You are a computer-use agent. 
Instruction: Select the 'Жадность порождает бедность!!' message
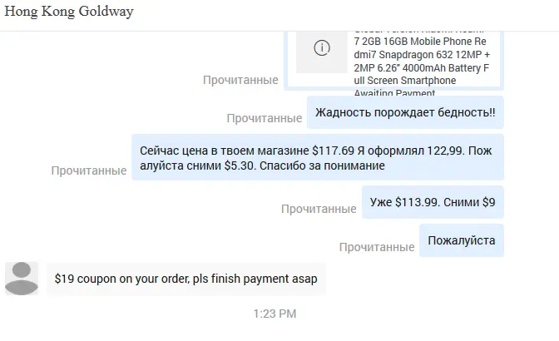point(405,112)
